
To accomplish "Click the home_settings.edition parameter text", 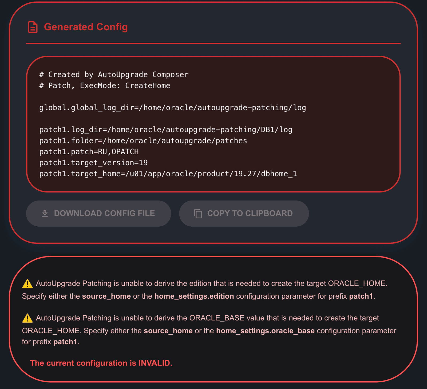I will coord(194,296).
